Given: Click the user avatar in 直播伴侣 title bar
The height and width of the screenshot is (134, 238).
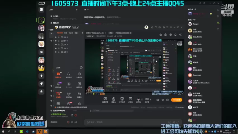Looking at the screenshot, I should pyautogui.click(x=146, y=27).
